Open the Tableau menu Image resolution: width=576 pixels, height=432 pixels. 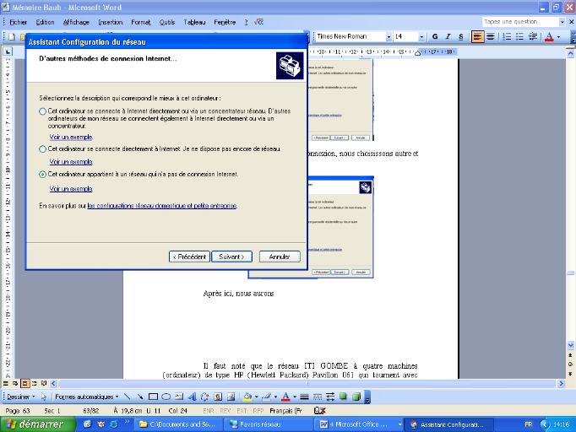point(194,23)
